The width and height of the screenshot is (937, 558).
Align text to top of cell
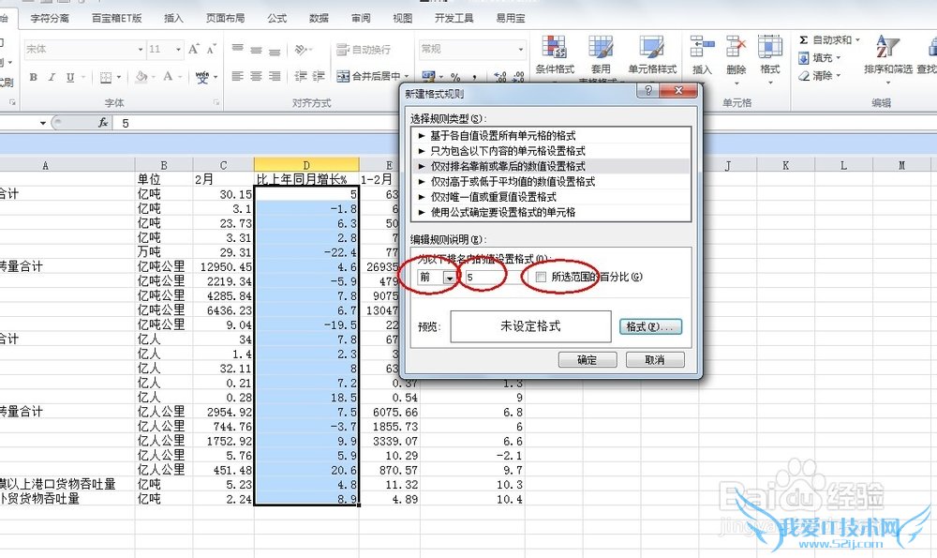click(x=238, y=49)
